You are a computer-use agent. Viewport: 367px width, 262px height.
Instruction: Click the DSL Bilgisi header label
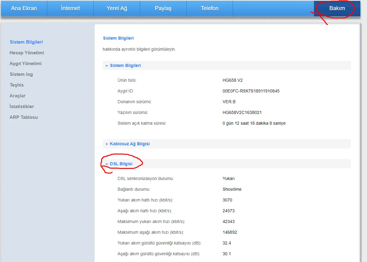121,164
